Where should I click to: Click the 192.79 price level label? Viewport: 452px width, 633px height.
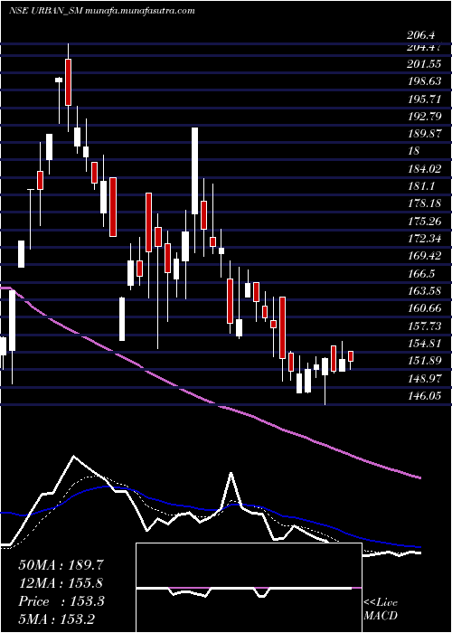pyautogui.click(x=424, y=117)
